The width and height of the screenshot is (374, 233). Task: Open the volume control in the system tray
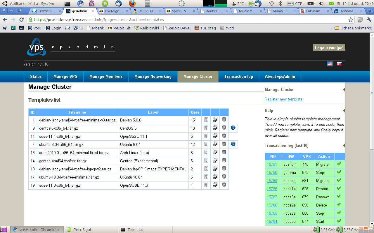point(321,3)
